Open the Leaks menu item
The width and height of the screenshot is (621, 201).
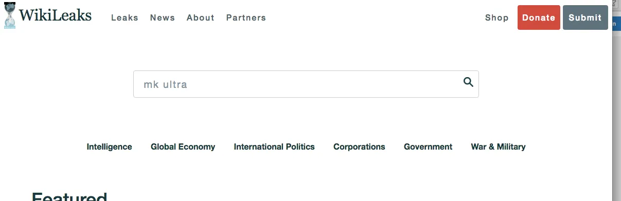point(125,17)
